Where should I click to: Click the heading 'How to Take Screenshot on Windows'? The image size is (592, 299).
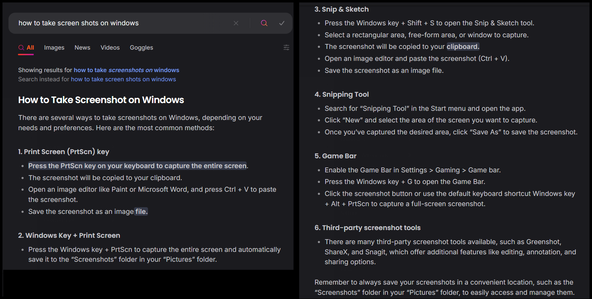pyautogui.click(x=101, y=100)
